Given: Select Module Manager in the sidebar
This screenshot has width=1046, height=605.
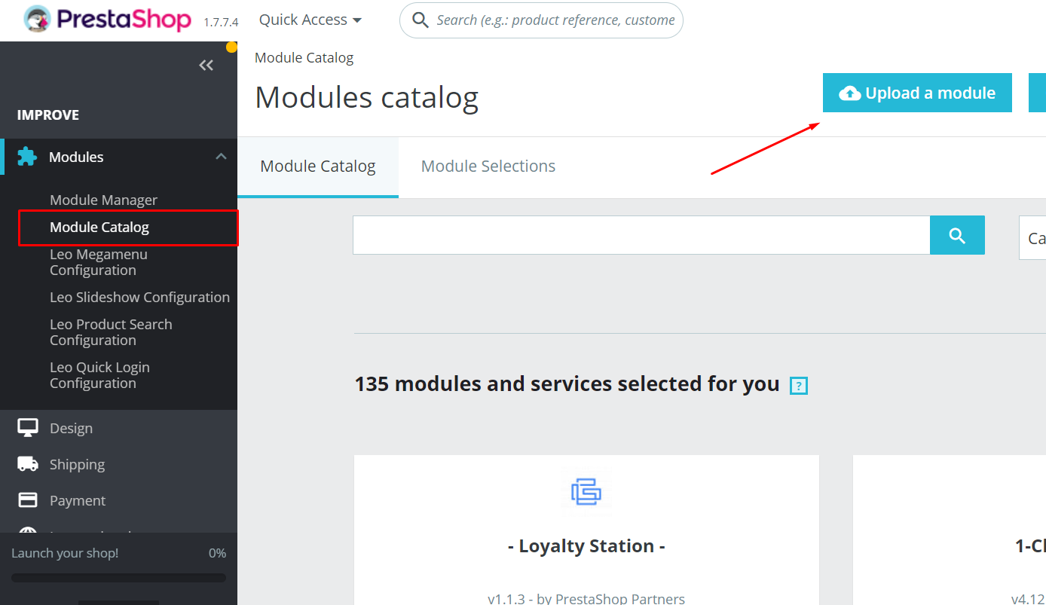Looking at the screenshot, I should 103,200.
